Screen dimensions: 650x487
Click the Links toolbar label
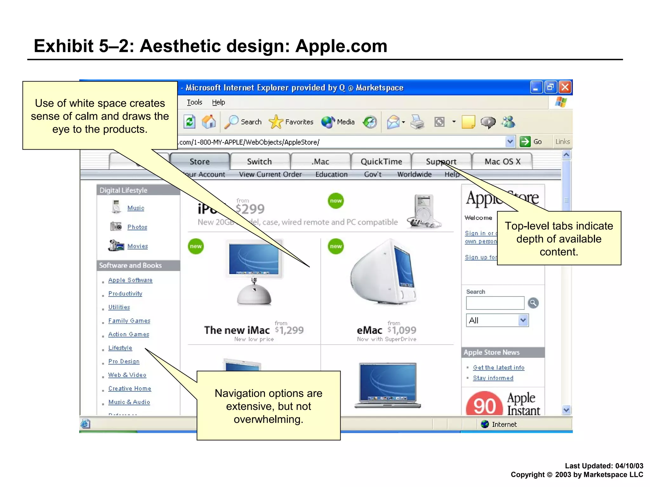(562, 142)
